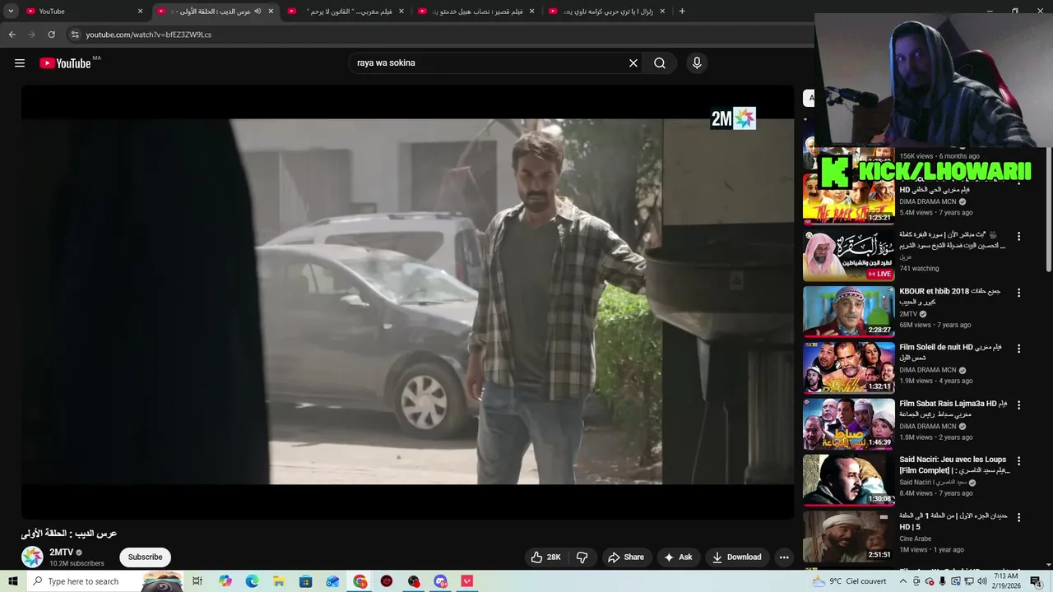Open more actions menu beside Download
This screenshot has width=1053, height=592.
click(784, 557)
